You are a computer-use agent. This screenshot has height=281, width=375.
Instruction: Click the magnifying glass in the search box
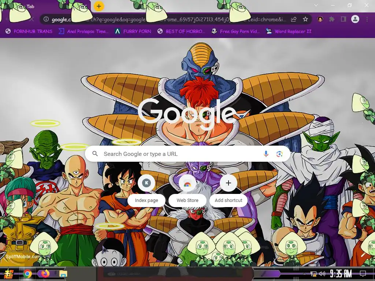tap(95, 154)
